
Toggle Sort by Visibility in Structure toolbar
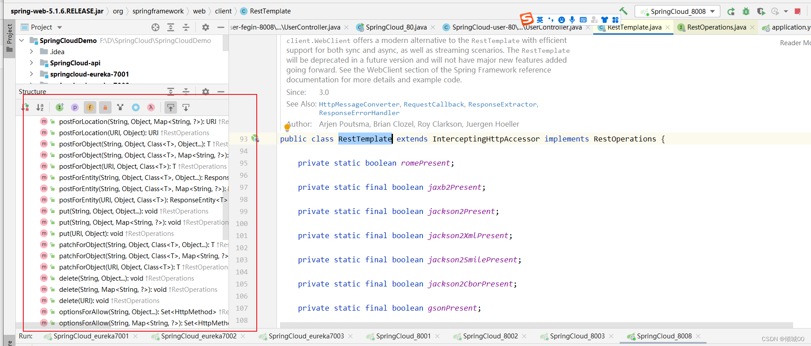point(25,107)
